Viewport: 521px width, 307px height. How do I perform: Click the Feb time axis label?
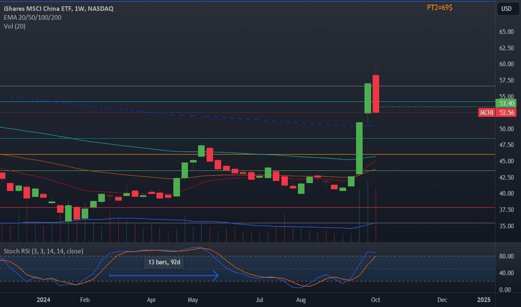[85, 300]
